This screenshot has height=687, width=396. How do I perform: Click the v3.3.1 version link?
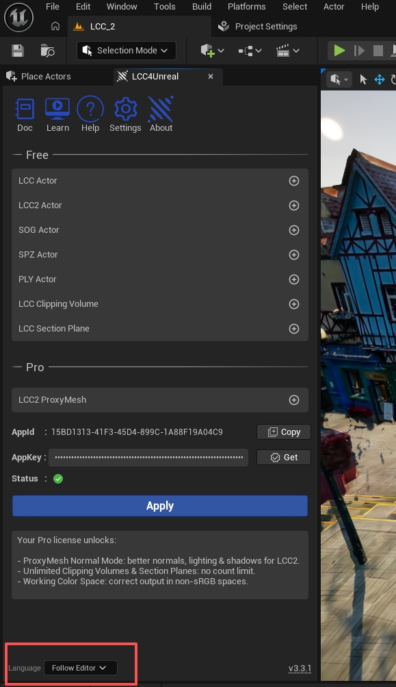click(300, 669)
